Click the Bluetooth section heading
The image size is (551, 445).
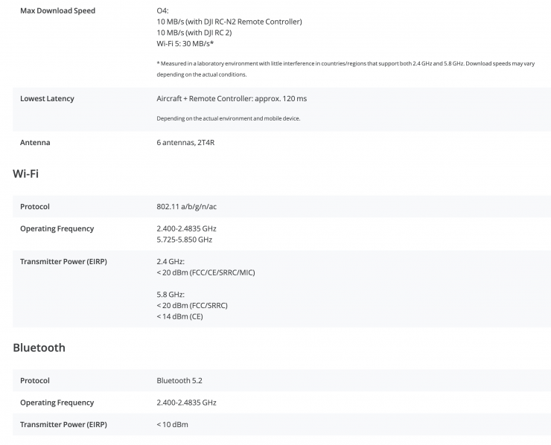(x=39, y=348)
